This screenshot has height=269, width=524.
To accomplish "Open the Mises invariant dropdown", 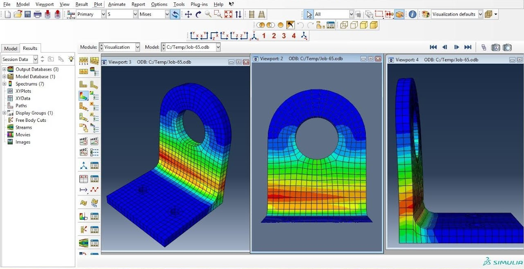I will pos(167,14).
